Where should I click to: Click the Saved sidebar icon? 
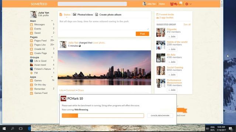point(31,33)
